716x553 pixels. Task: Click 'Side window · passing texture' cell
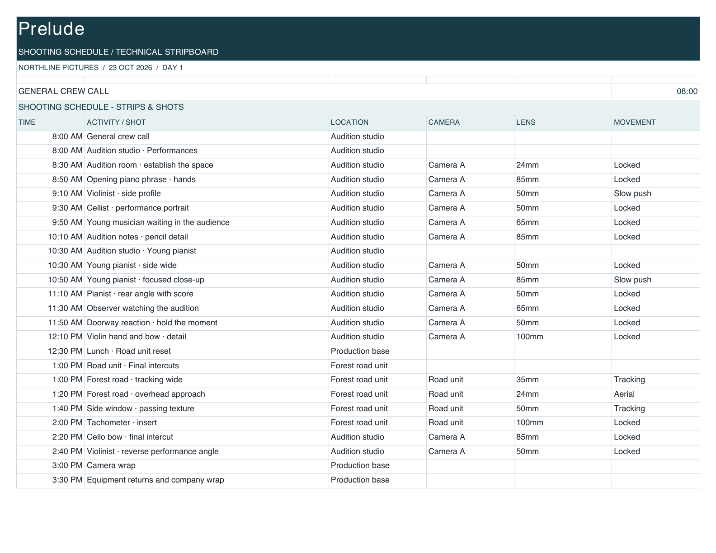207,409
